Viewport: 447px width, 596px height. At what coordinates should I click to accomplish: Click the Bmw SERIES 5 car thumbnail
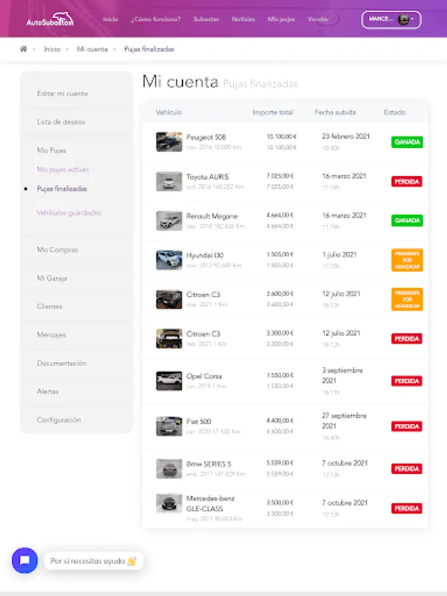169,469
